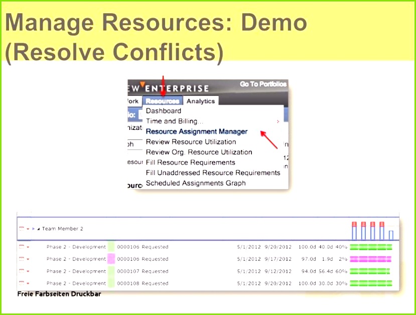The width and height of the screenshot is (416, 315).
Task: Click calendar icon on 9/17/2012 assignment row
Action: coord(21,259)
